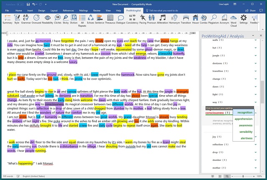Expand the 'jungle (1)' entry chevron
This screenshot has height=180, width=267.
(256, 56)
